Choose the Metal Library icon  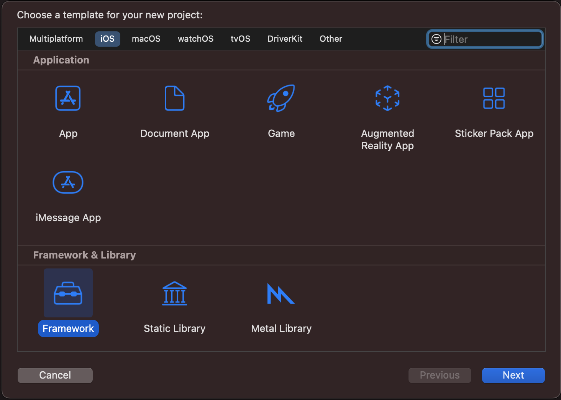point(281,294)
